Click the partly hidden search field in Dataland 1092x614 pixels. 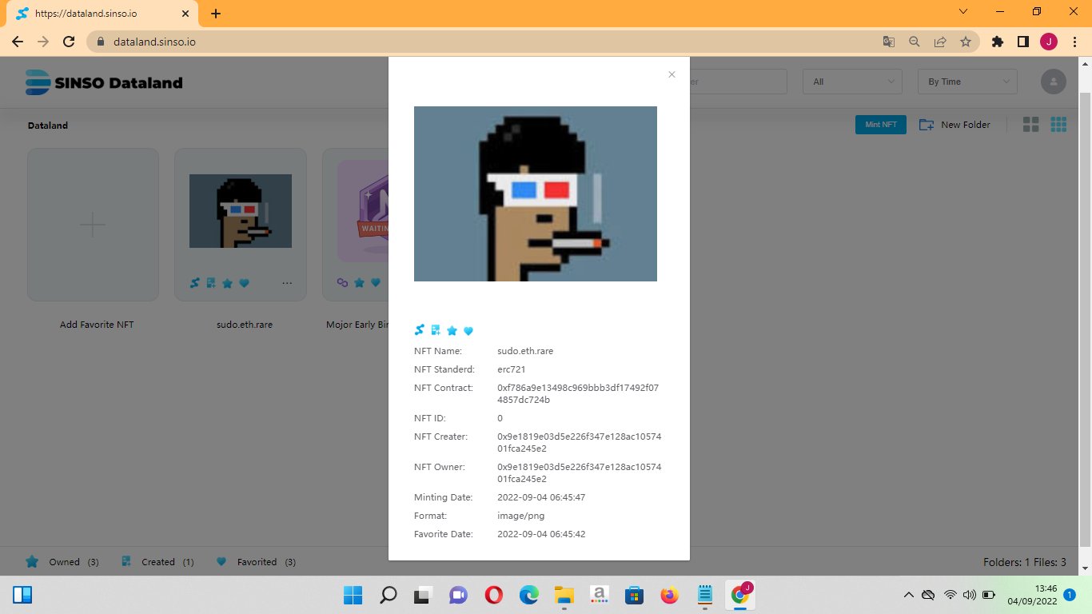click(739, 82)
